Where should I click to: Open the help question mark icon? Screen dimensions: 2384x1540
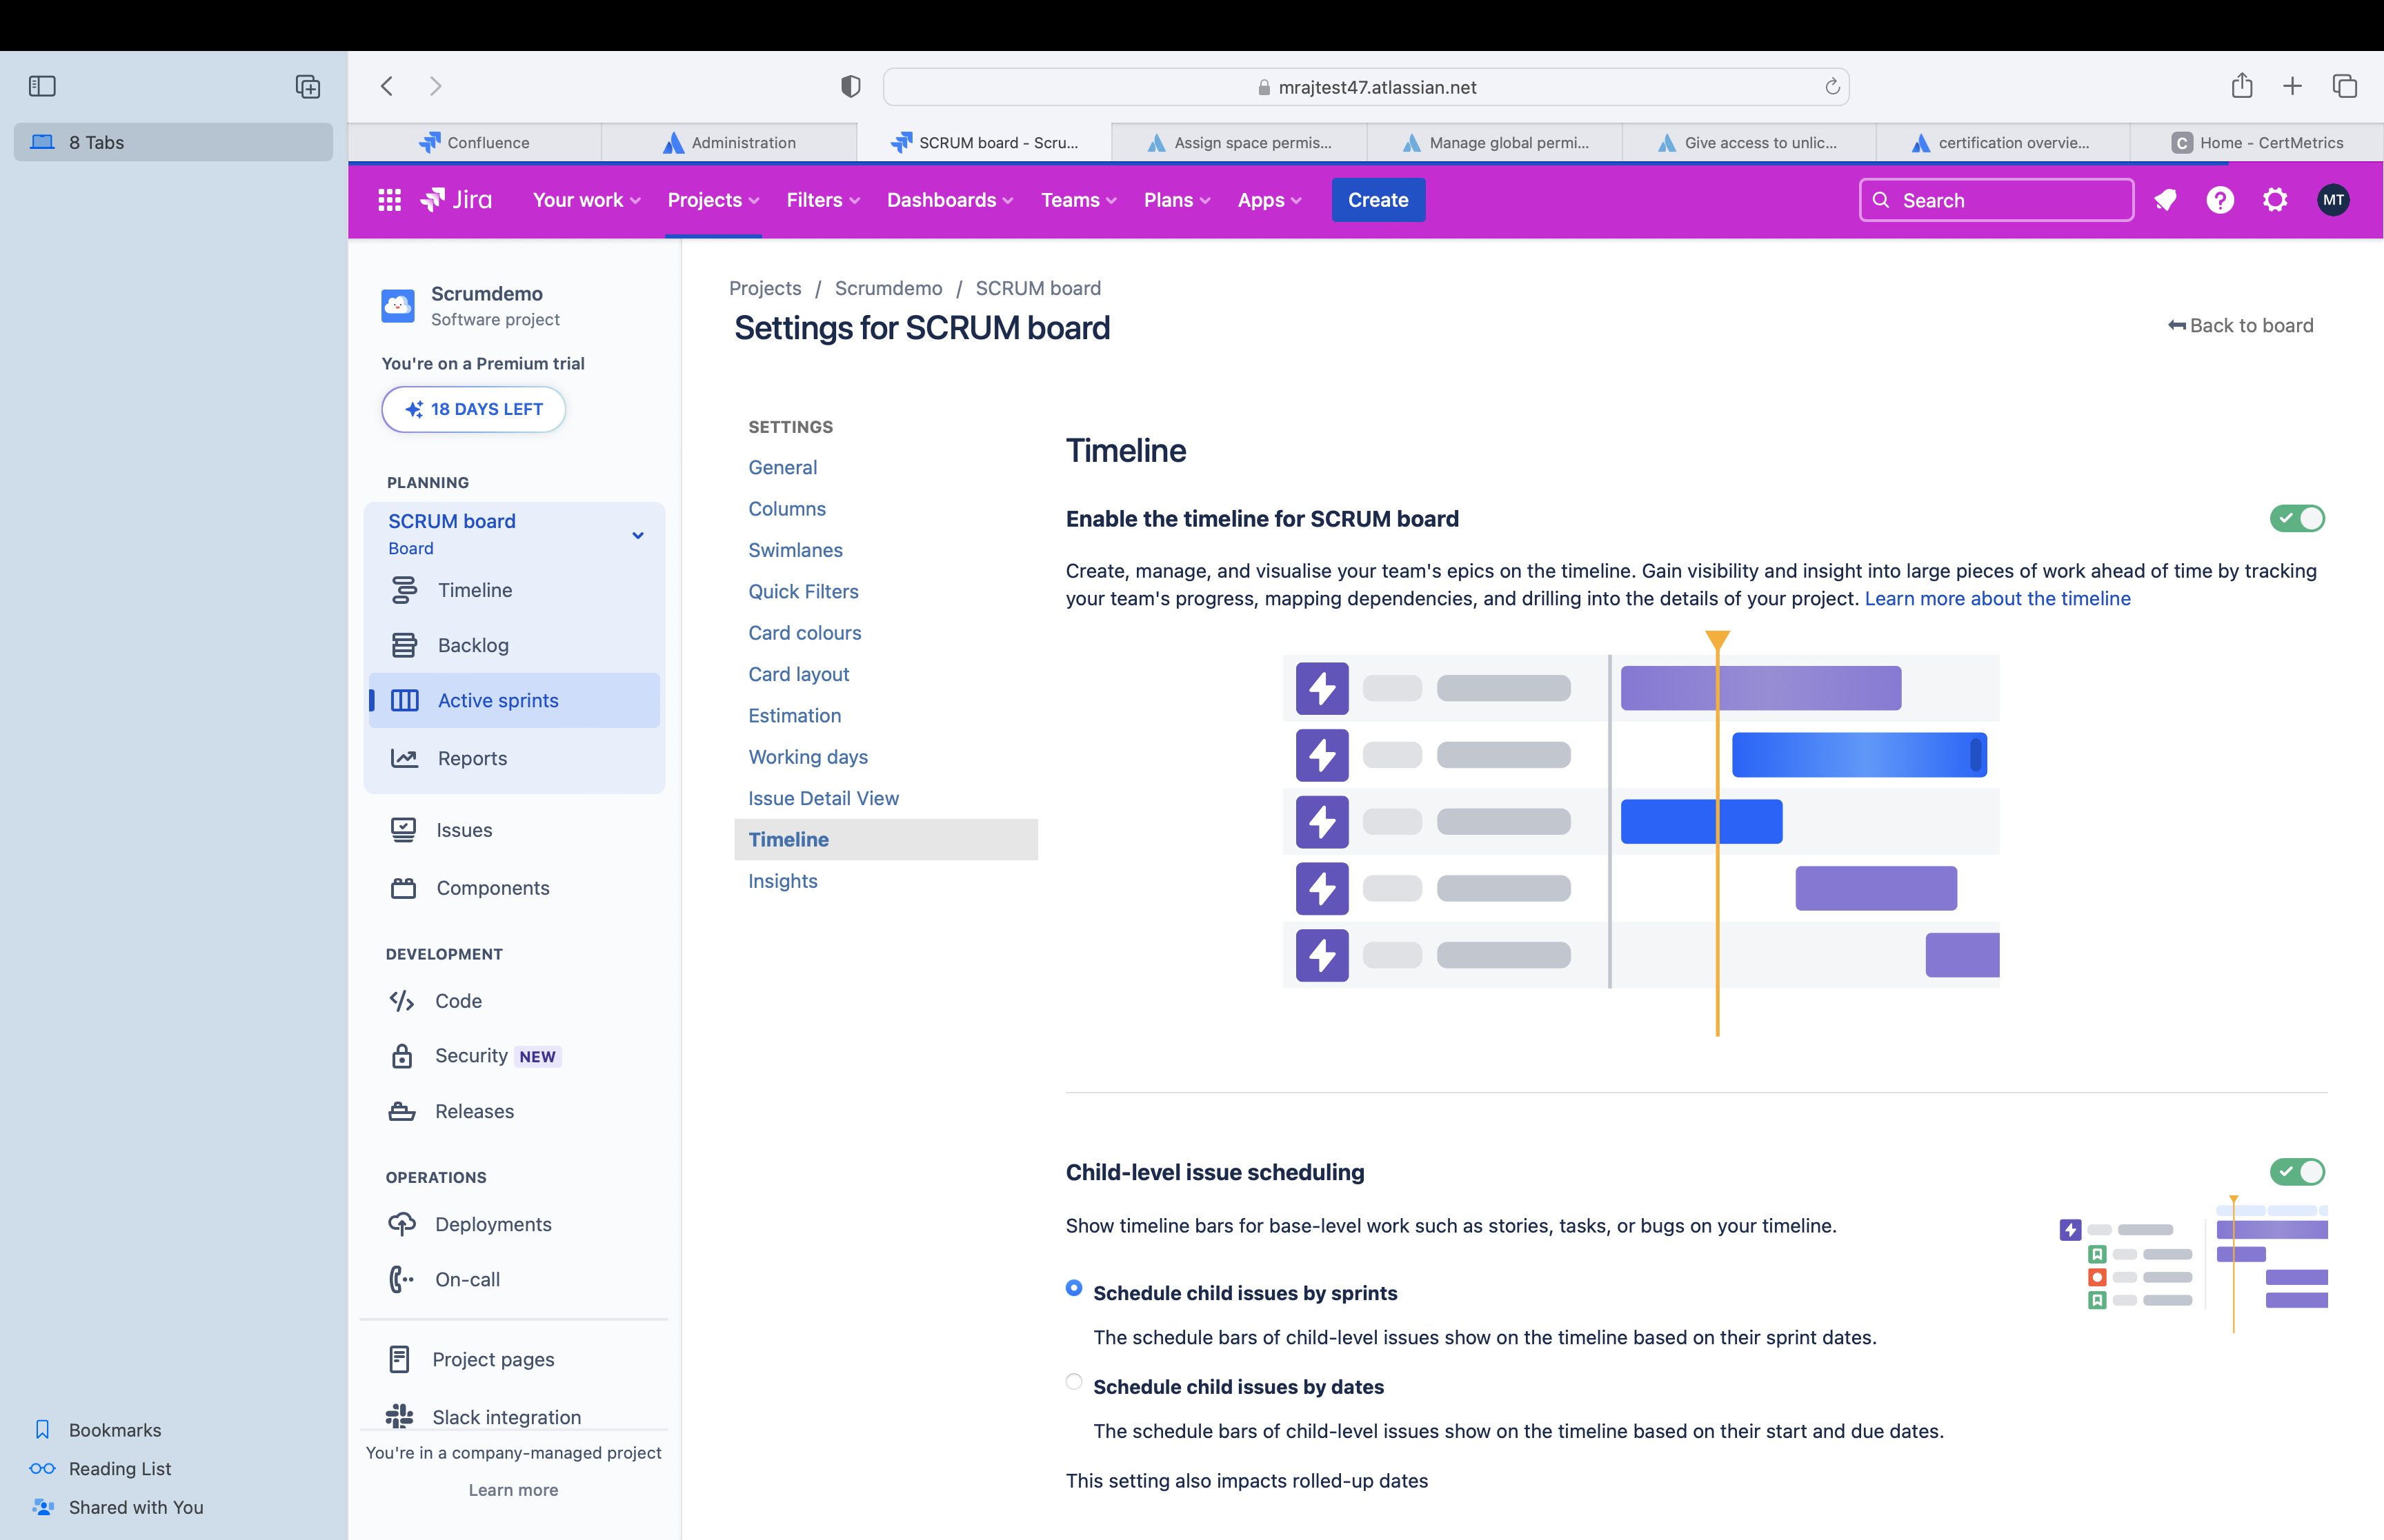pos(2220,200)
